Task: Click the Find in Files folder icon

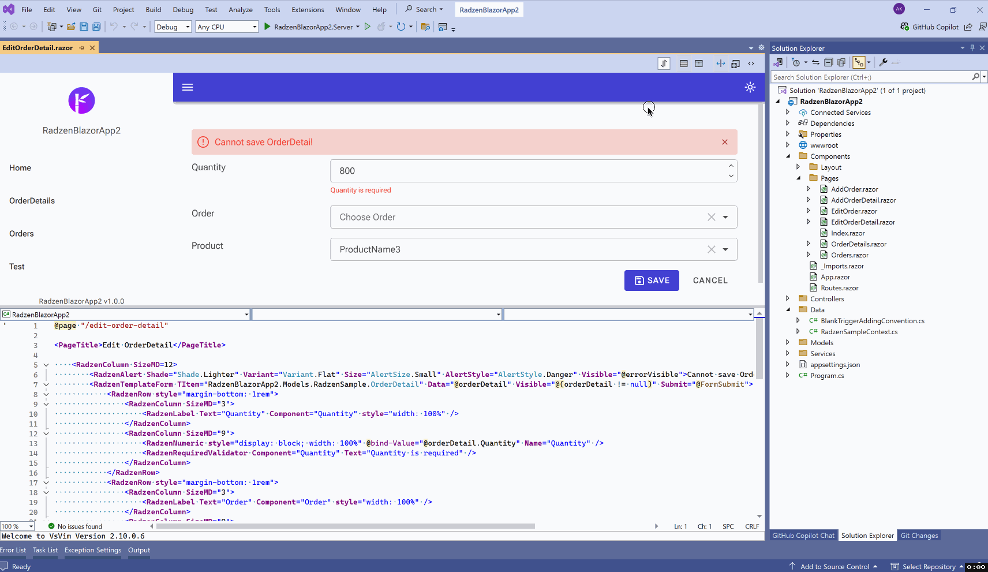Action: 425,27
